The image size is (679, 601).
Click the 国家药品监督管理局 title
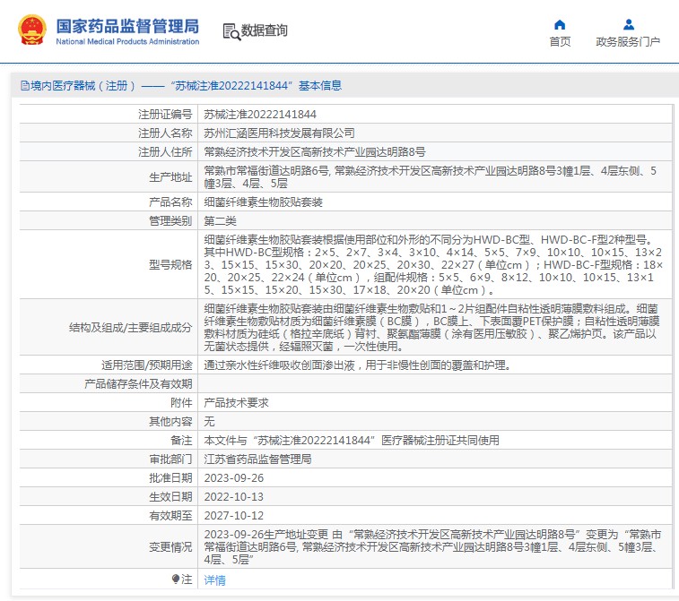click(127, 26)
